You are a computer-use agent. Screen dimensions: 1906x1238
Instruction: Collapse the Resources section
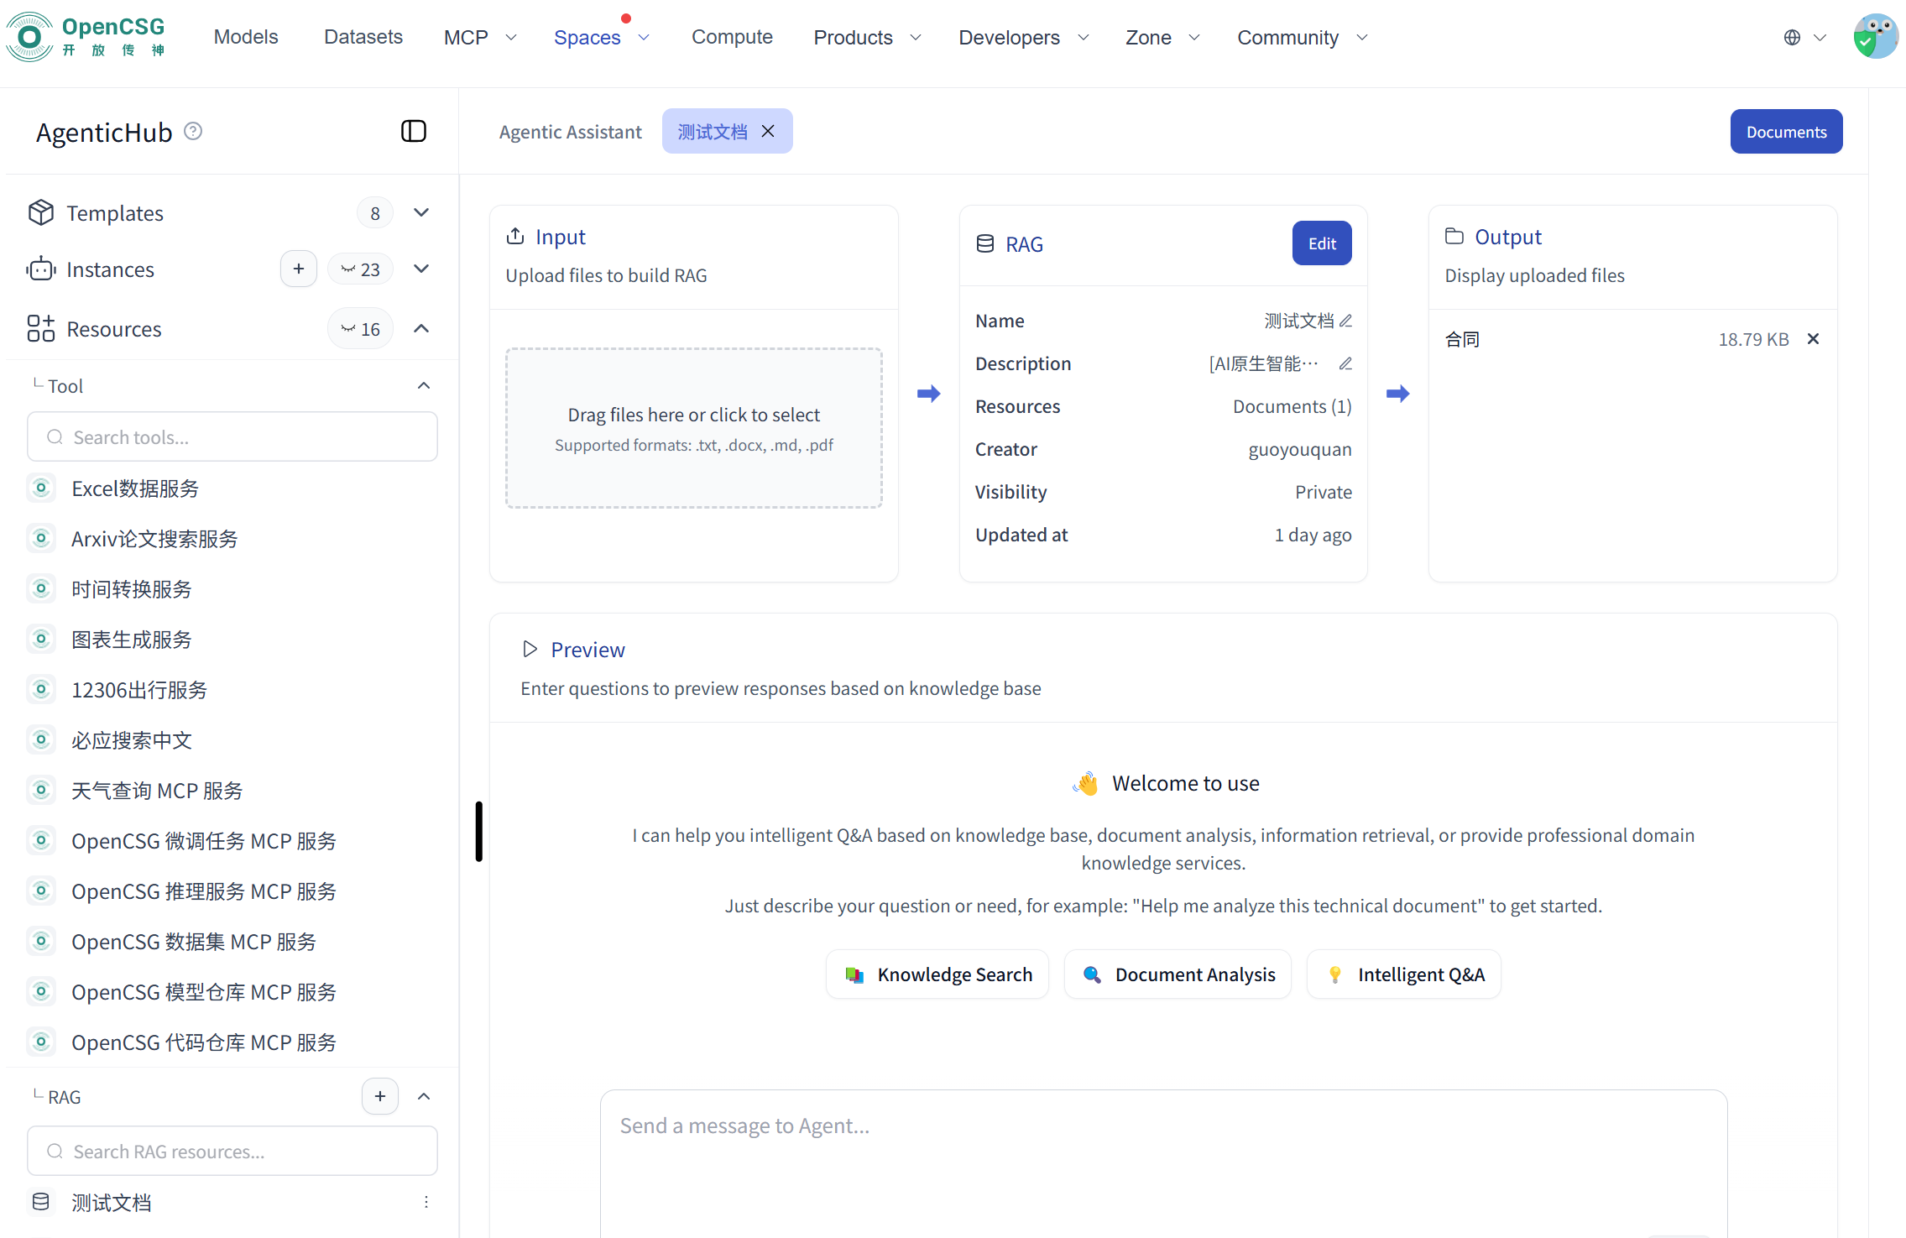[421, 328]
